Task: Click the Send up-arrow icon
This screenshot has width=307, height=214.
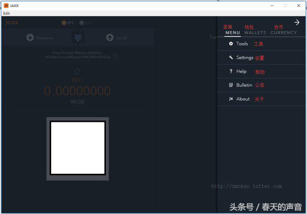Action: tap(109, 37)
